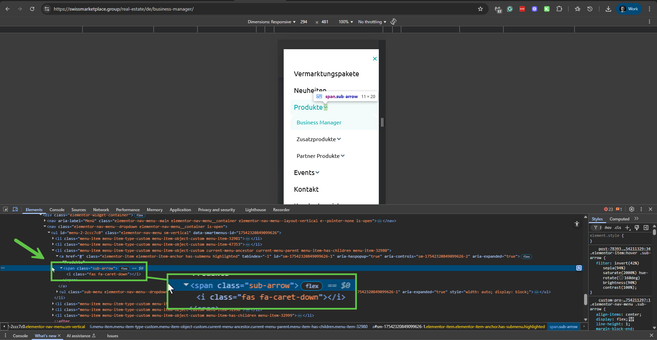
Task: Switch to the Computed styles tab
Action: [x=619, y=219]
